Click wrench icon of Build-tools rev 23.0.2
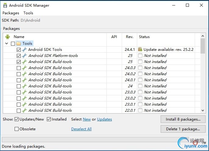 click(x=24, y=98)
